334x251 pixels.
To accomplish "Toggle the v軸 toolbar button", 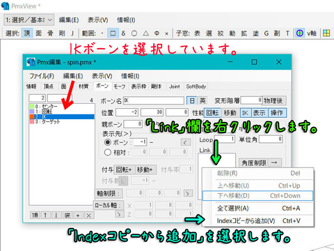I will pyautogui.click(x=312, y=33).
